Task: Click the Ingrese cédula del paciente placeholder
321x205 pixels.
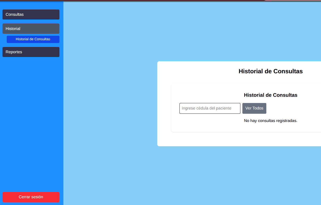Action: [x=206, y=108]
